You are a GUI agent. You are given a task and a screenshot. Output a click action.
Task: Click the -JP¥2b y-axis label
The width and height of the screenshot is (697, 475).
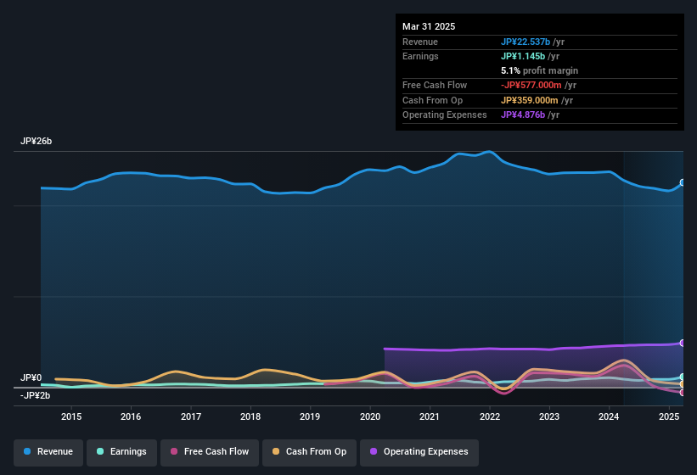pos(35,395)
